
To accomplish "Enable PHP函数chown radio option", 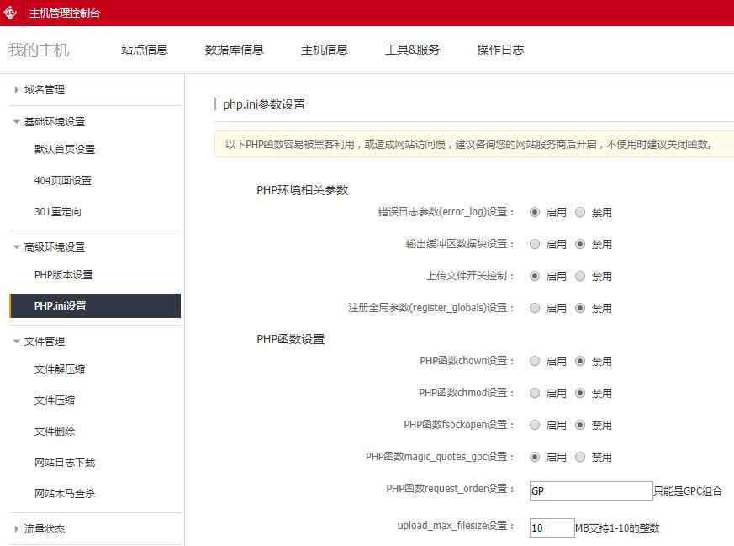I will coord(535,361).
